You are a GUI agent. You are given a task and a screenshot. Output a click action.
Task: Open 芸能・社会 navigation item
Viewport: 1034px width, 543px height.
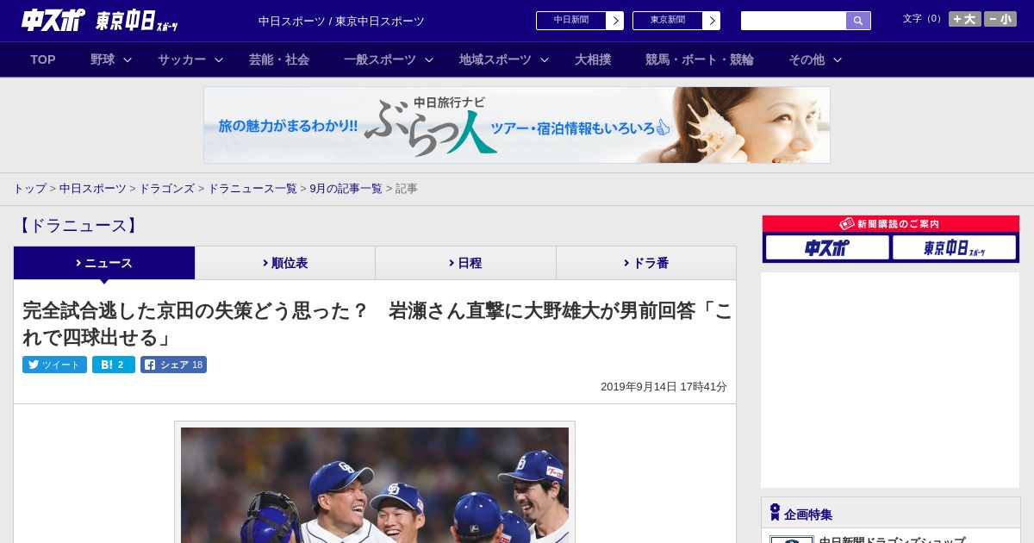[x=279, y=59]
